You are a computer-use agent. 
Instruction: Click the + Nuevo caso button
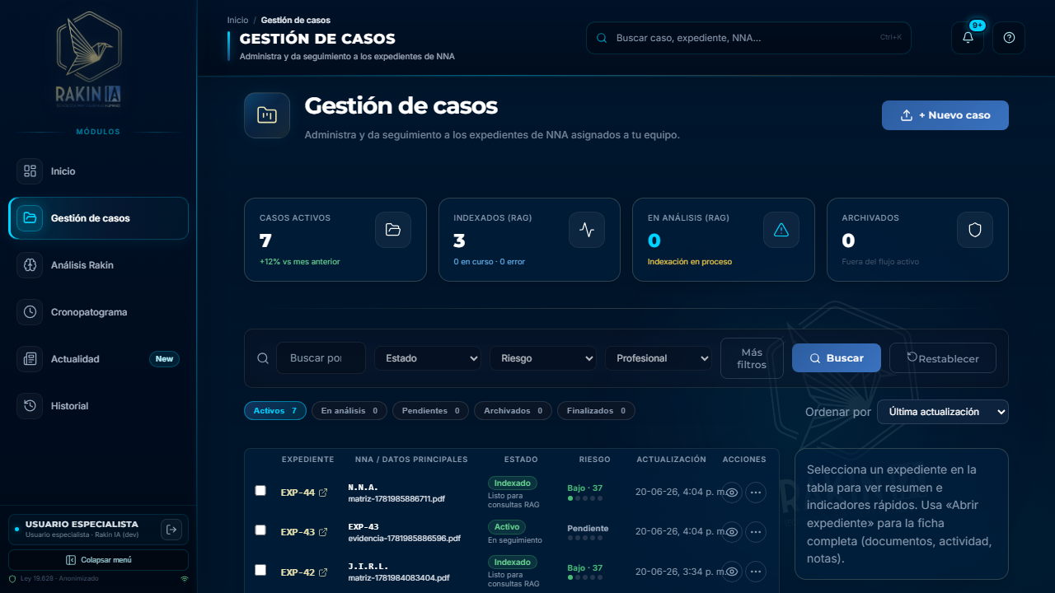(945, 115)
